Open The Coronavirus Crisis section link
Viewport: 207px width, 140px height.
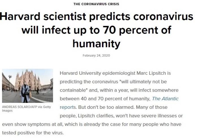click(x=96, y=4)
